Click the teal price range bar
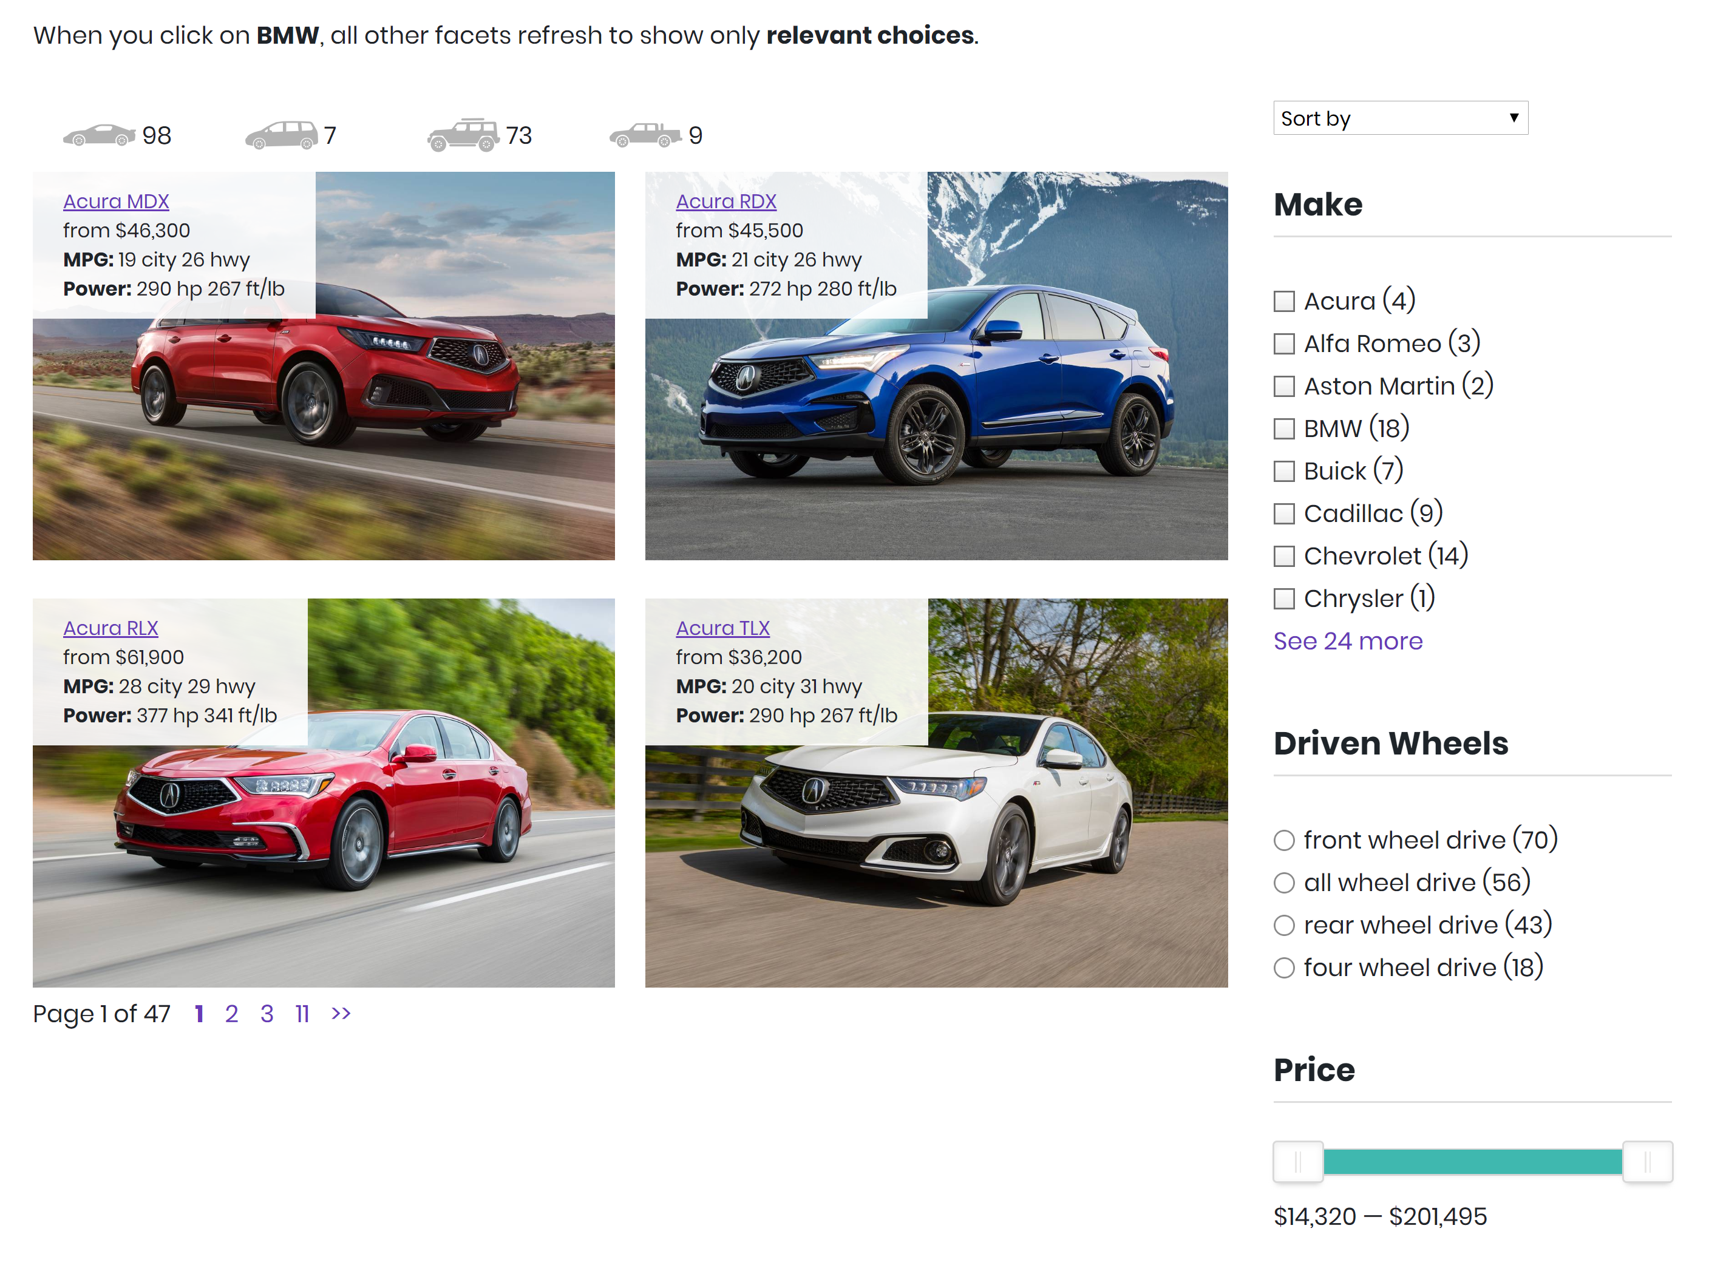 1472,1162
